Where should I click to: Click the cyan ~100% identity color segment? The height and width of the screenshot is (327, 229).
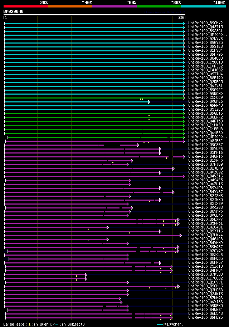pyautogui.click(x=203, y=6)
